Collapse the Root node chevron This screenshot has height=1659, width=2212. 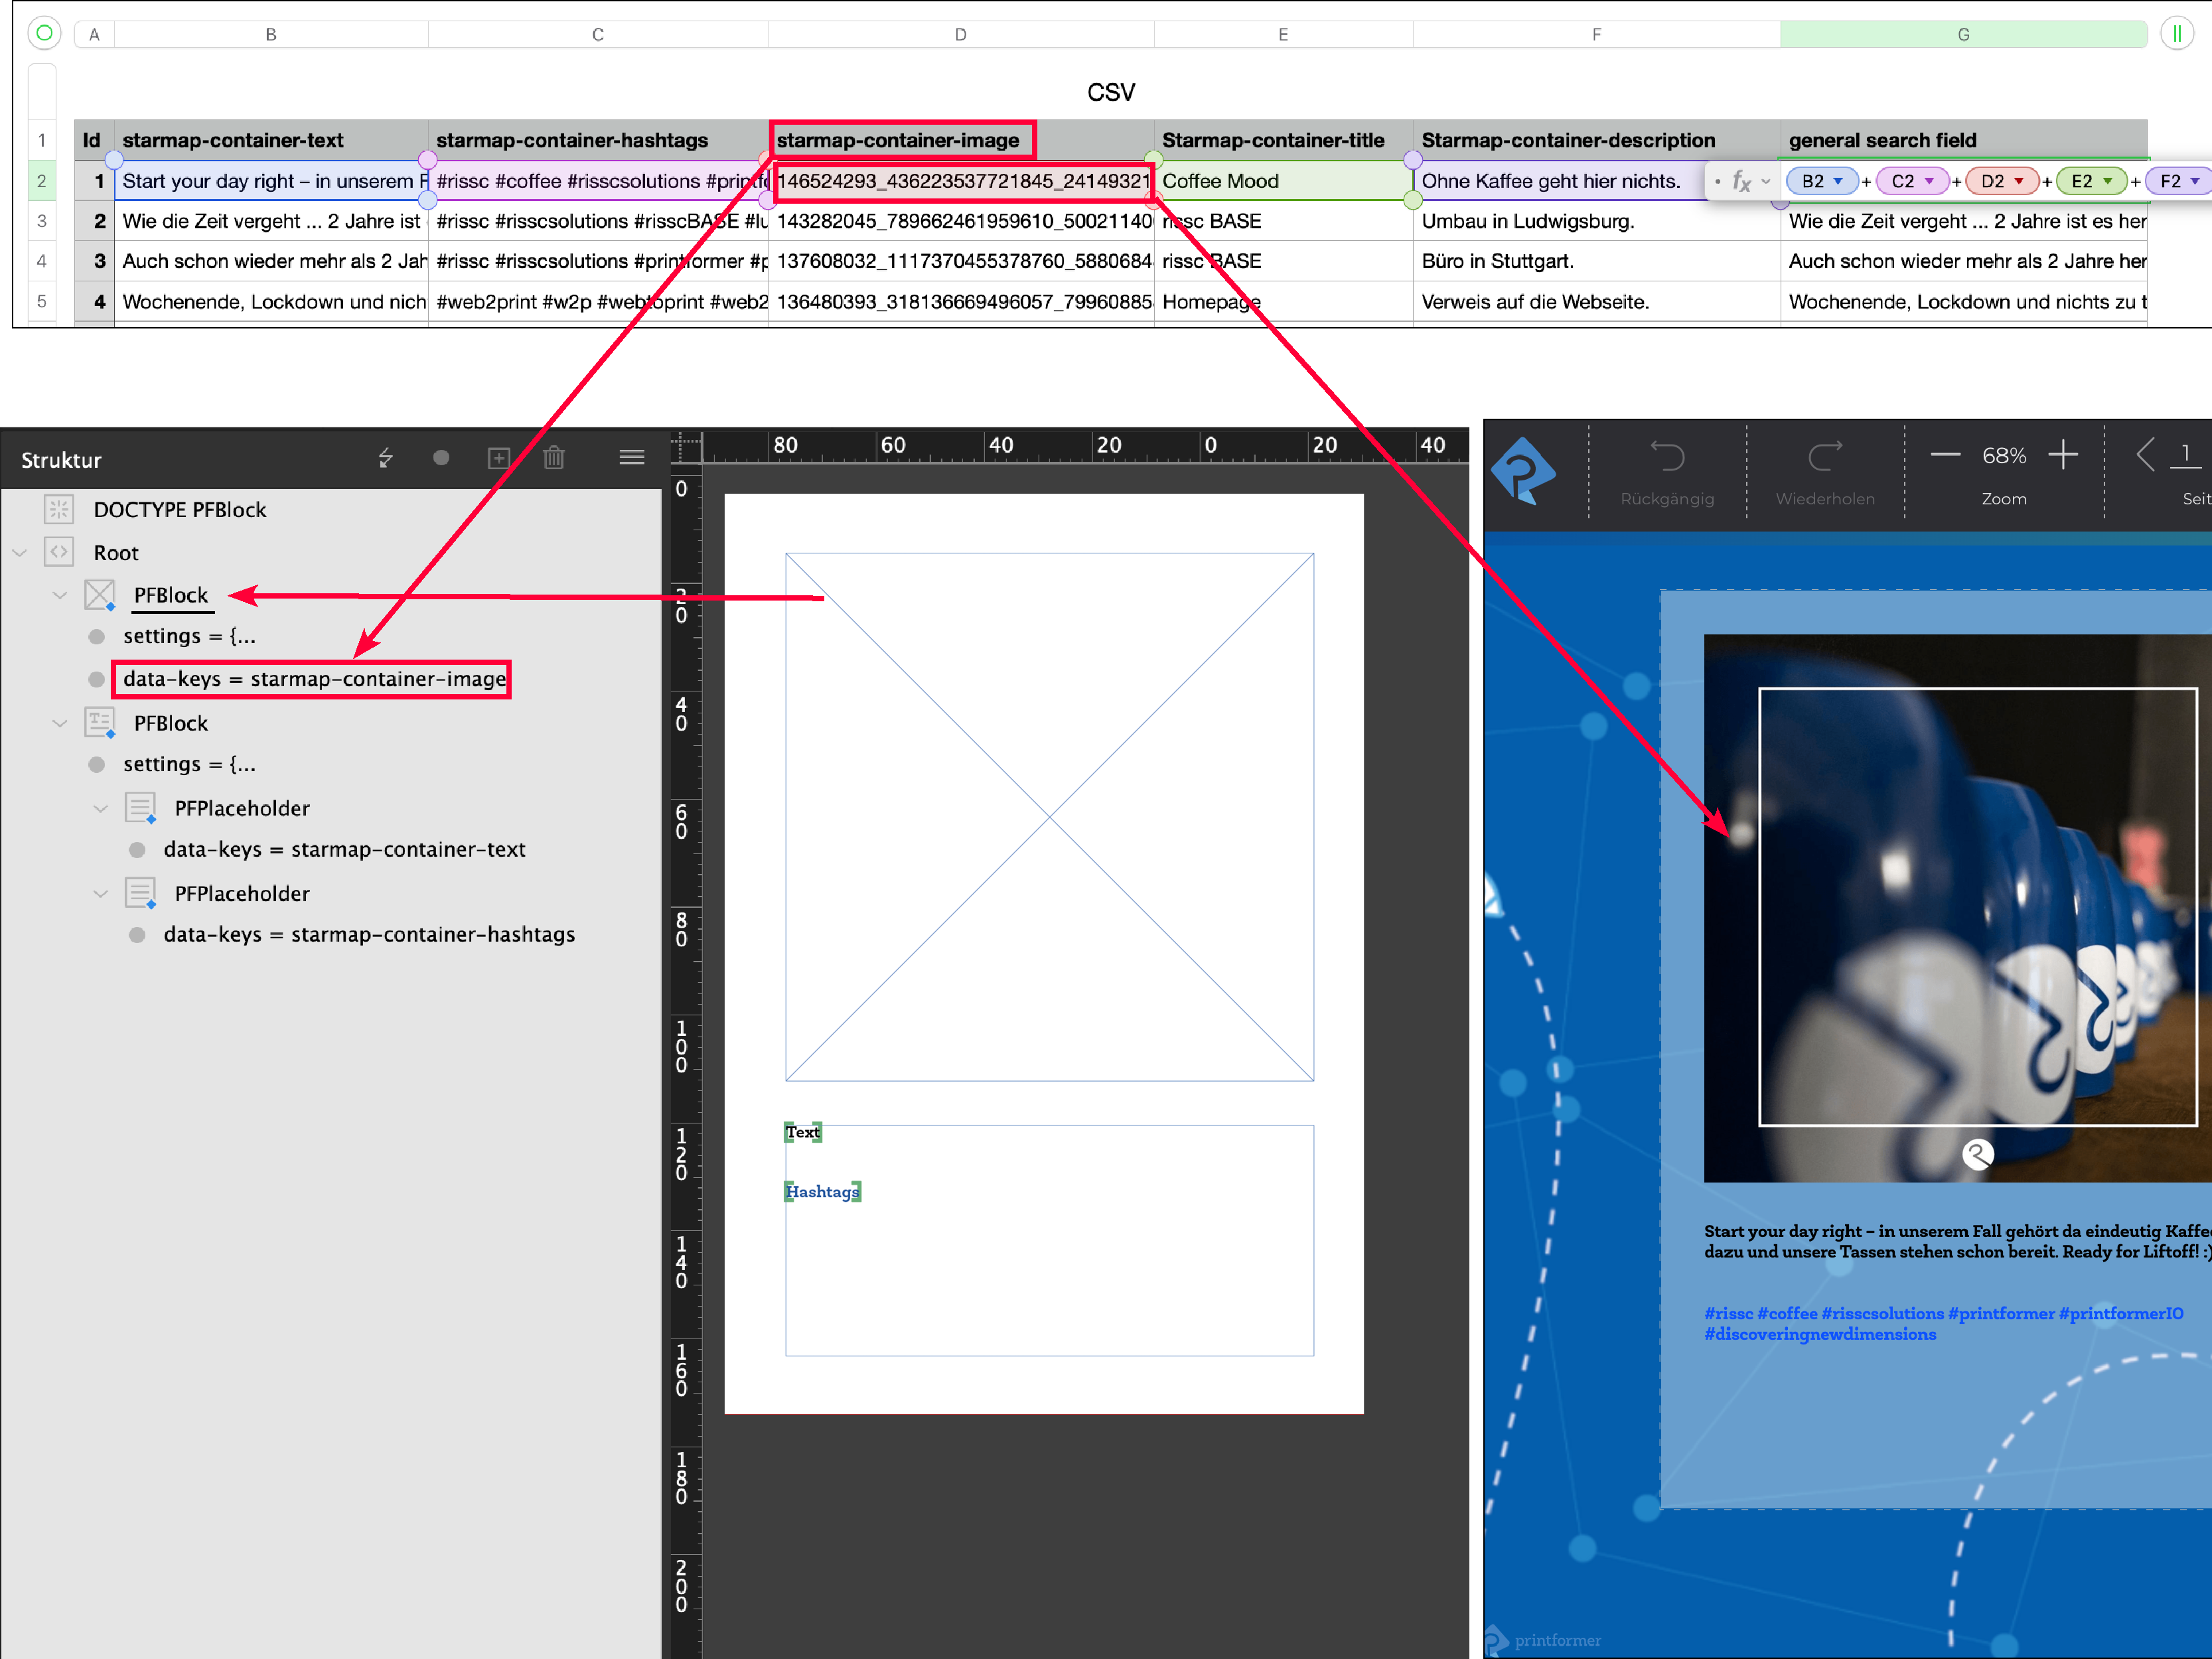[20, 553]
